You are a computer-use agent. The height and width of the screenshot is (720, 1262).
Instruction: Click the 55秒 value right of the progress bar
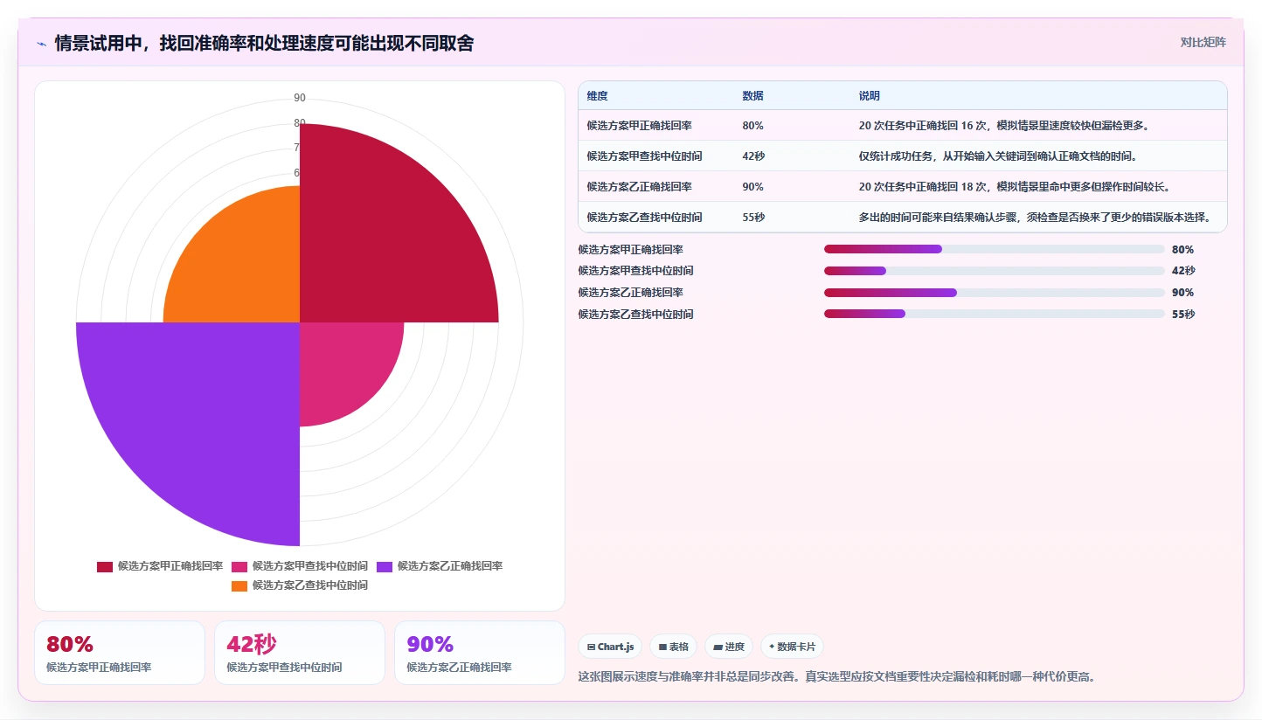pyautogui.click(x=1183, y=315)
